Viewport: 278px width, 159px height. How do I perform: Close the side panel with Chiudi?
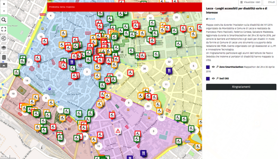point(267,2)
